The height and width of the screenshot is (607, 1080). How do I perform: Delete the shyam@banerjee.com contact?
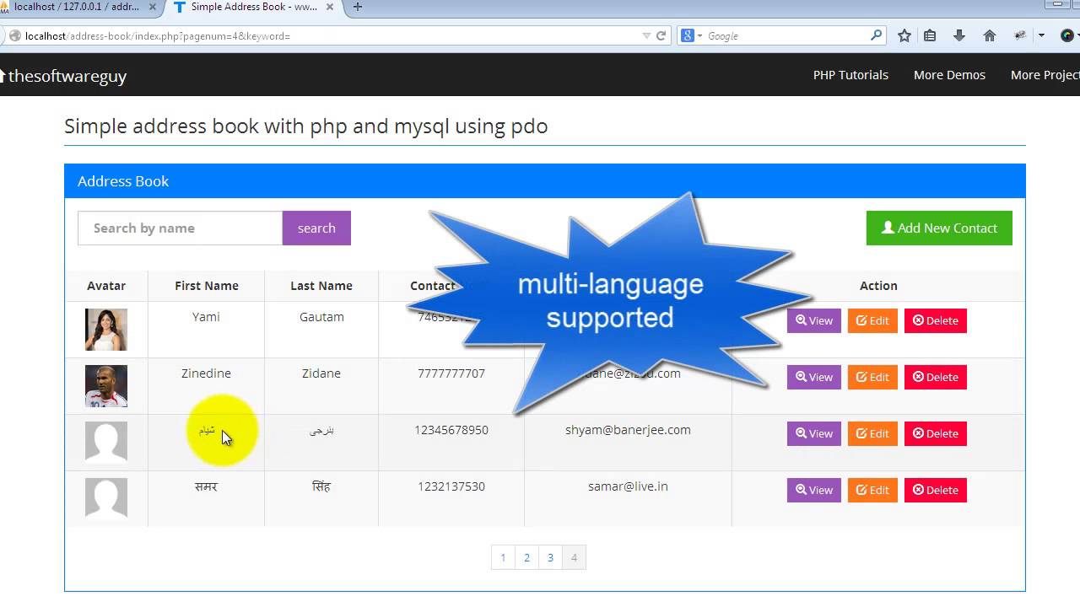point(936,433)
